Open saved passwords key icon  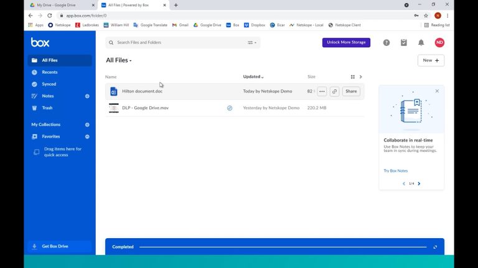(x=416, y=16)
